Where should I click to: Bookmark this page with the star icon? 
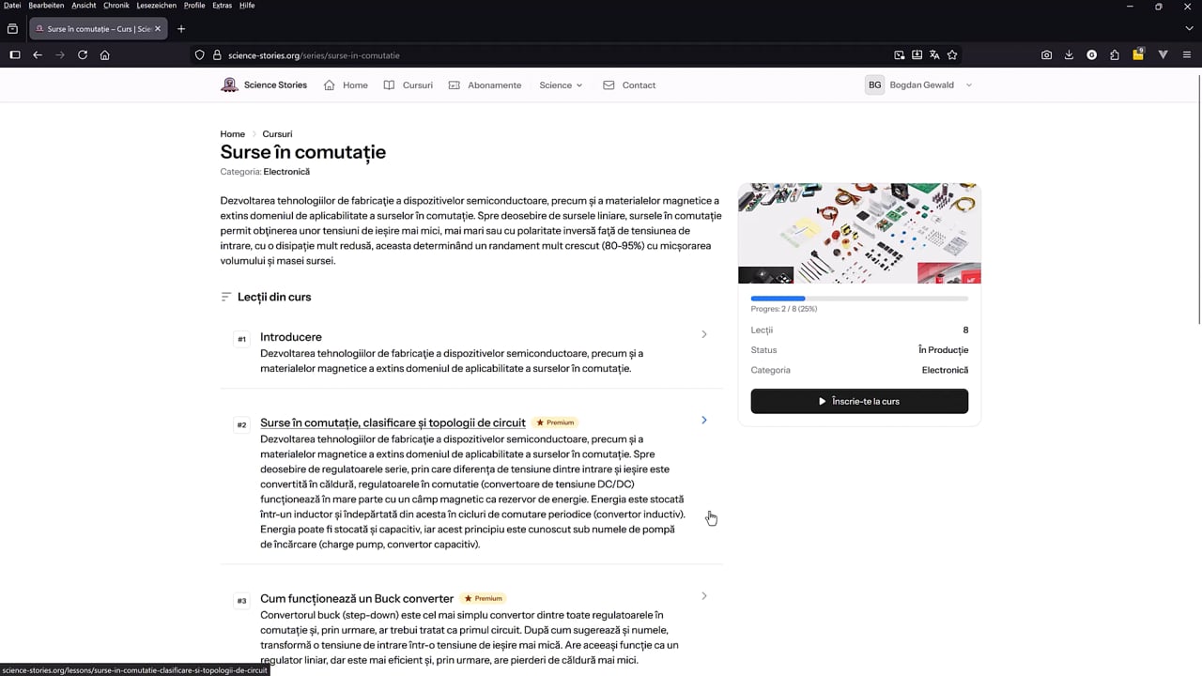tap(952, 55)
